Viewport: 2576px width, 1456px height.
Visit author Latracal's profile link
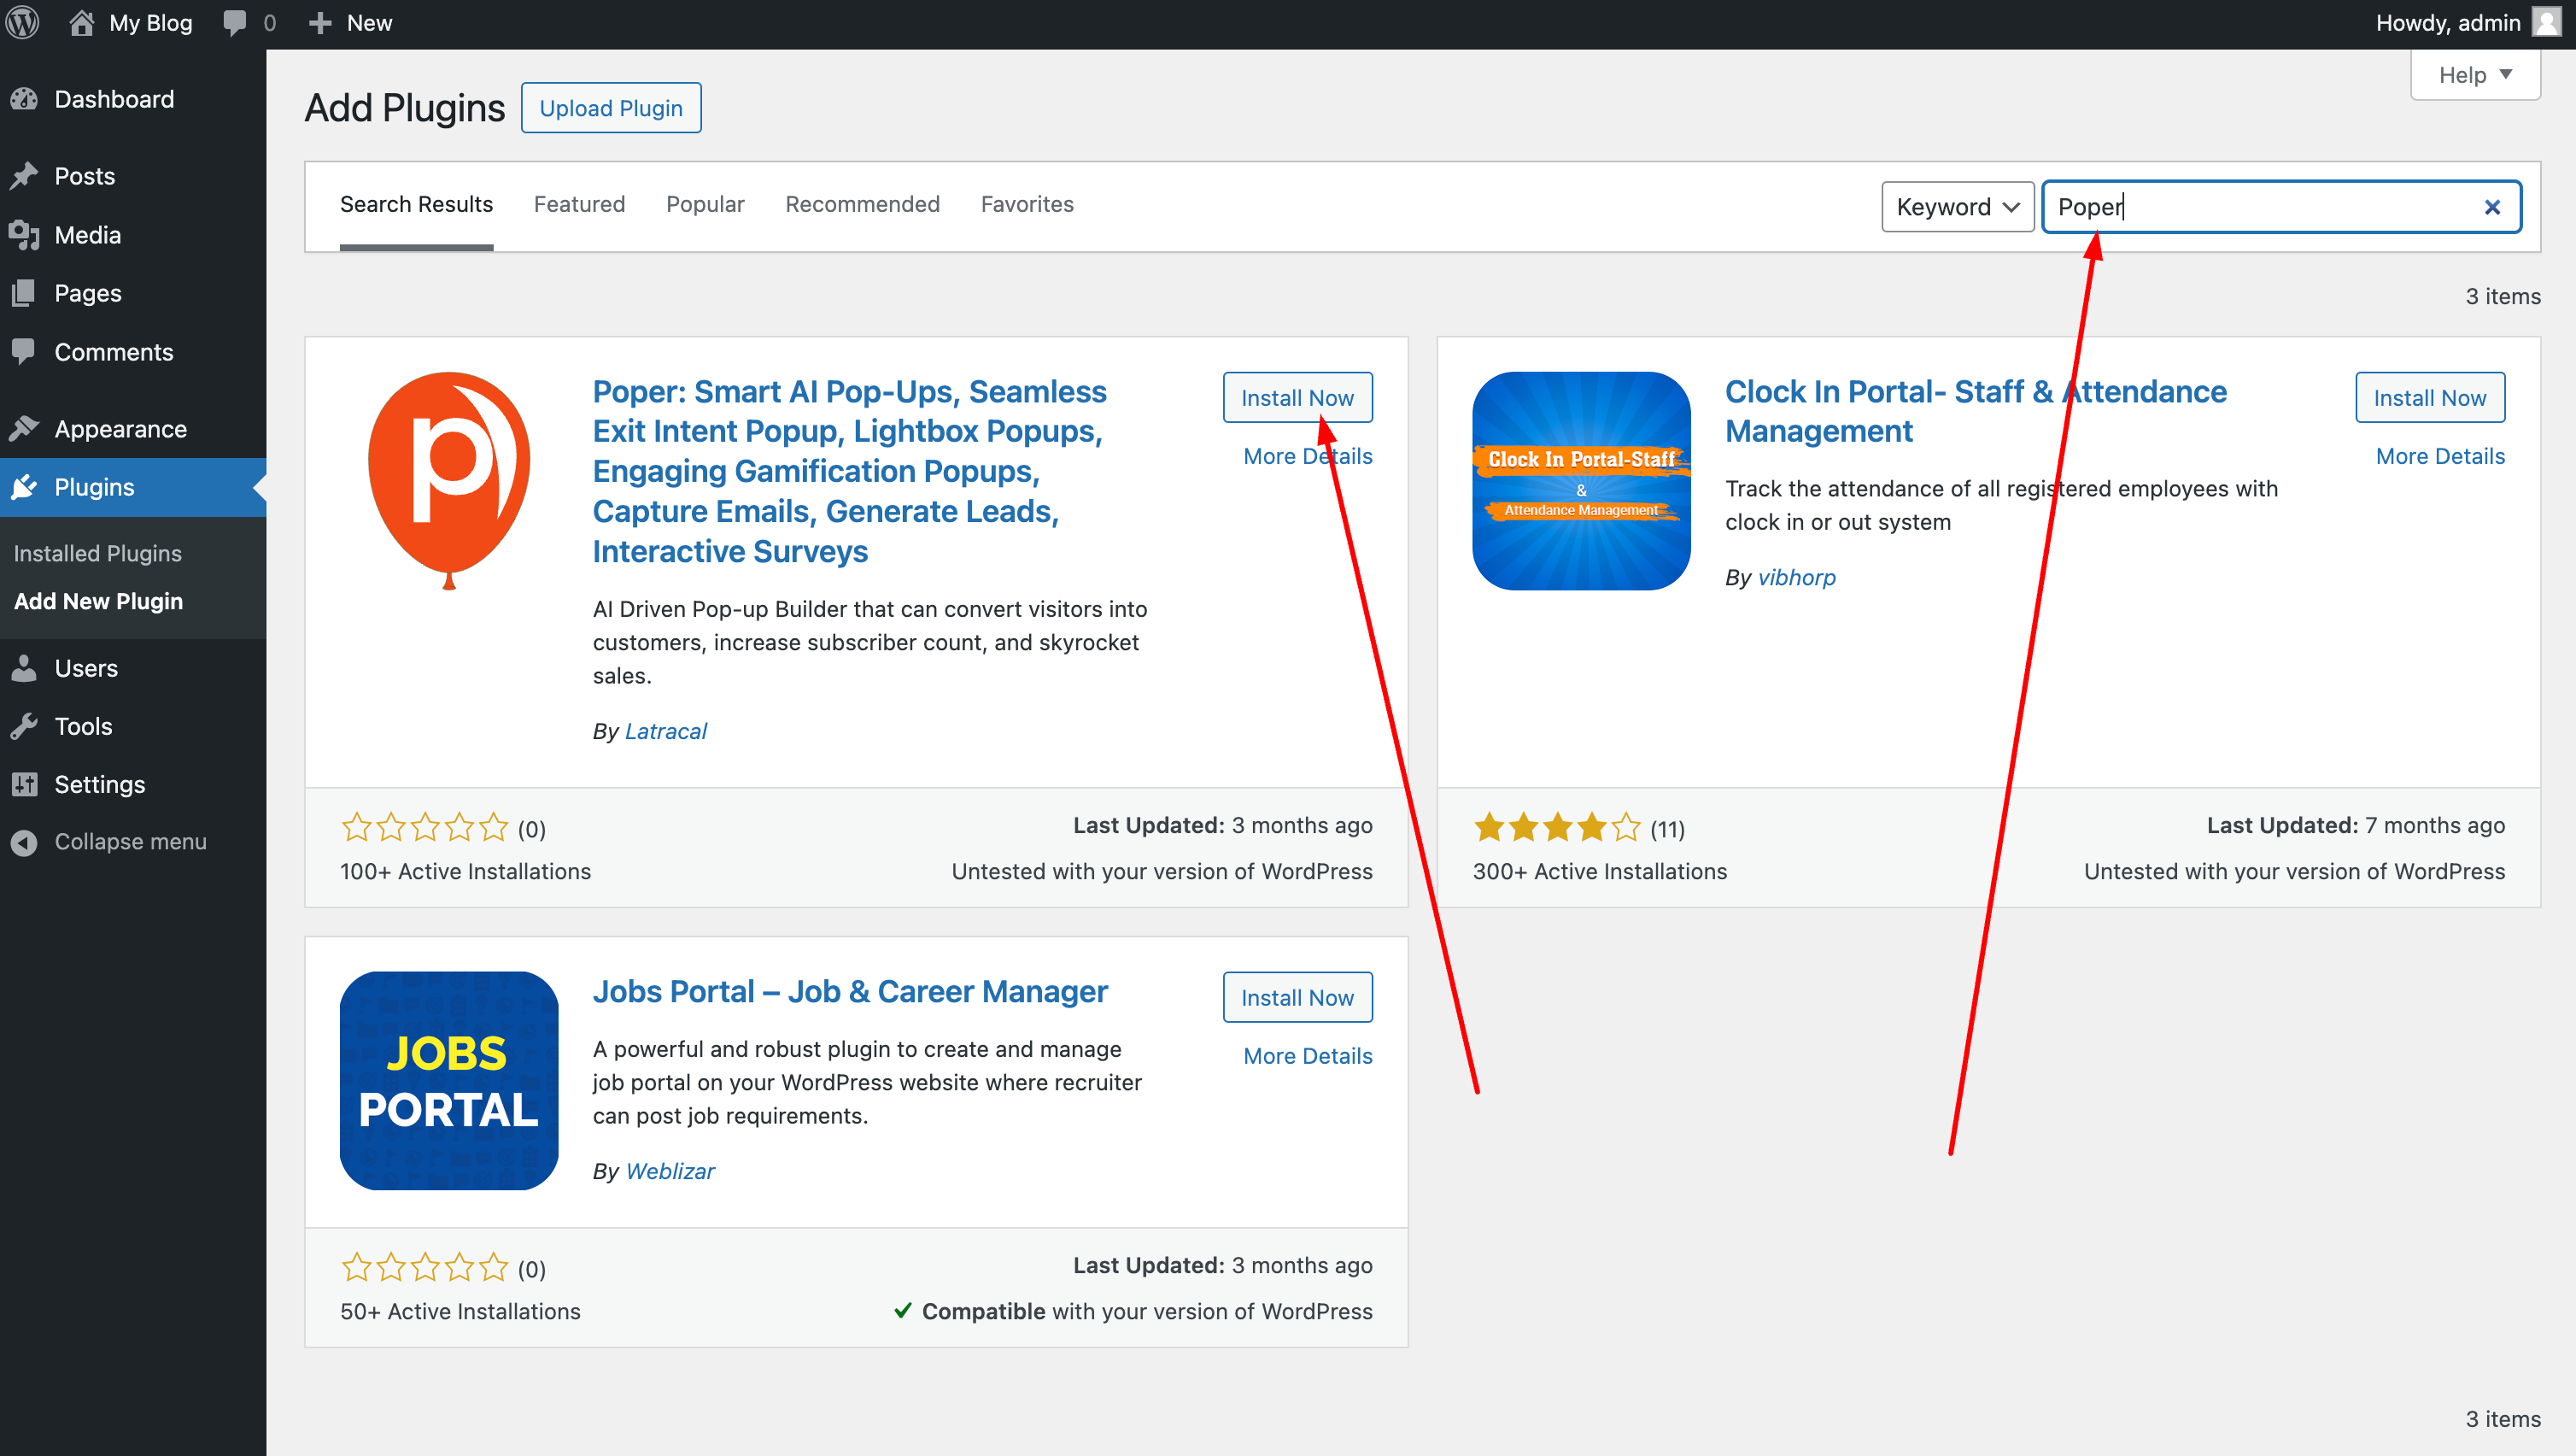tap(665, 731)
